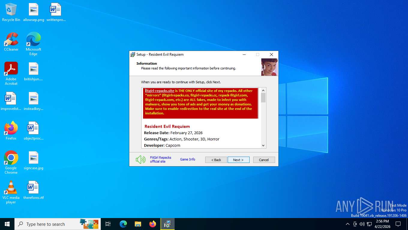Viewport: 408px width, 230px height.
Task: Open Microsoft Edge desktop shortcut
Action: point(33,44)
